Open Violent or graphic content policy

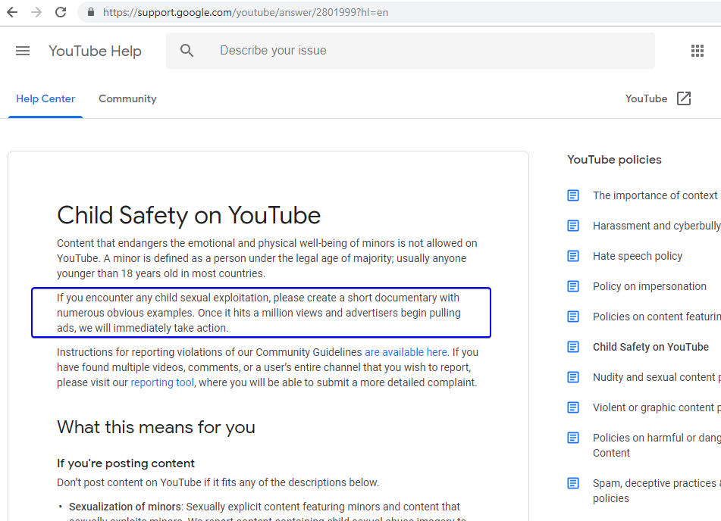point(657,408)
